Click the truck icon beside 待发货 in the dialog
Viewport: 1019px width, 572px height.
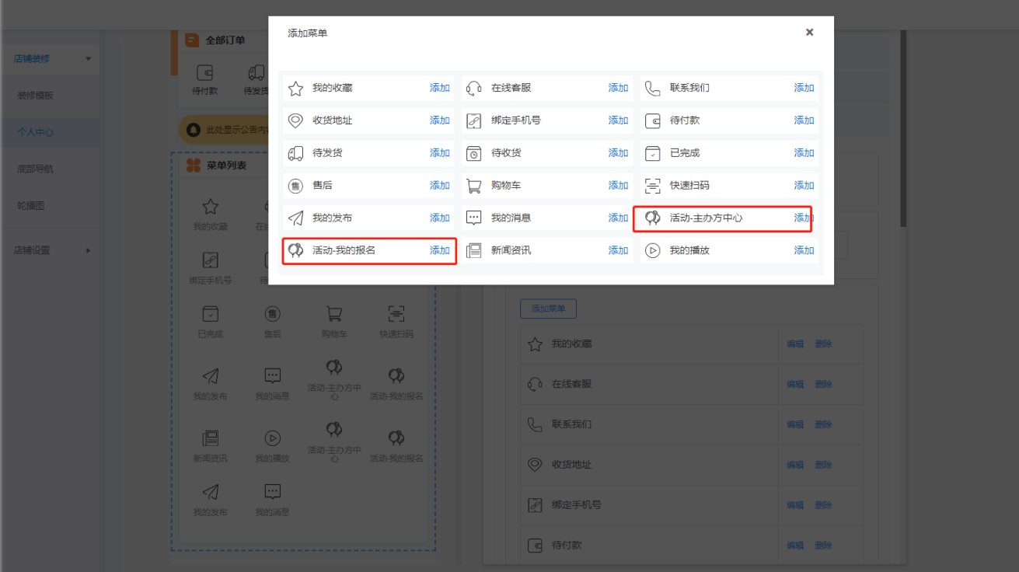pyautogui.click(x=295, y=153)
